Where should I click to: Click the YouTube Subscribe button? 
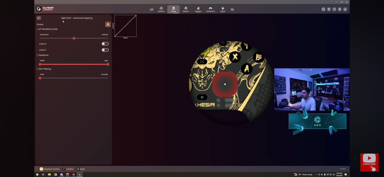click(x=369, y=163)
